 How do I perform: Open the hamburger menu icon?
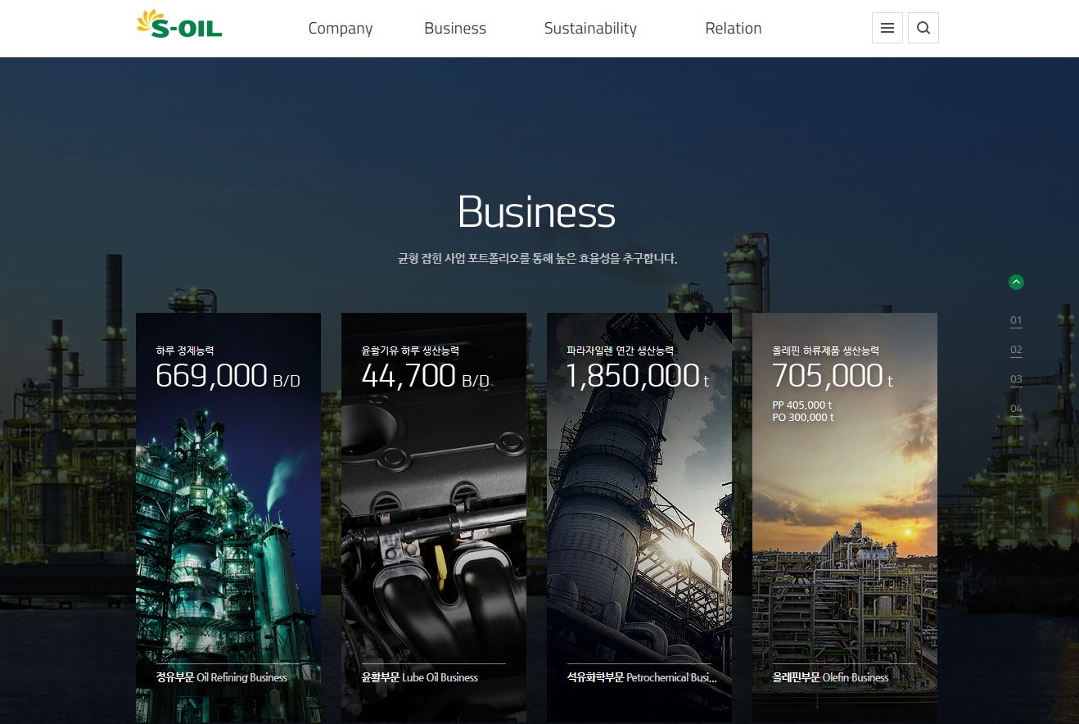click(887, 28)
